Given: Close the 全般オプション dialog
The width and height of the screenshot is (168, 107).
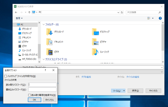Looking at the screenshot, I should coord(53,70).
